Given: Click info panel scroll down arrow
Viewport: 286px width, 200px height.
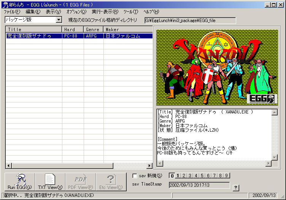Looking at the screenshot, I should (x=275, y=157).
